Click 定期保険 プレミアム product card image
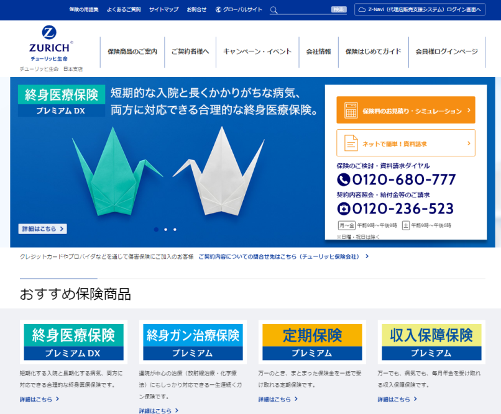Image resolution: width=501 pixels, height=414 pixels. (312, 342)
